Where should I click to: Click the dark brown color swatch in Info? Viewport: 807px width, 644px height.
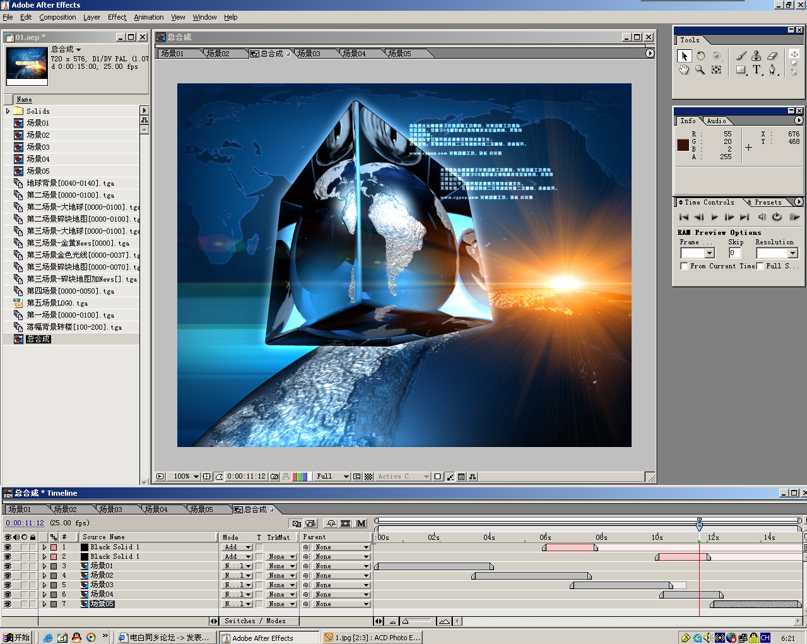(x=683, y=145)
